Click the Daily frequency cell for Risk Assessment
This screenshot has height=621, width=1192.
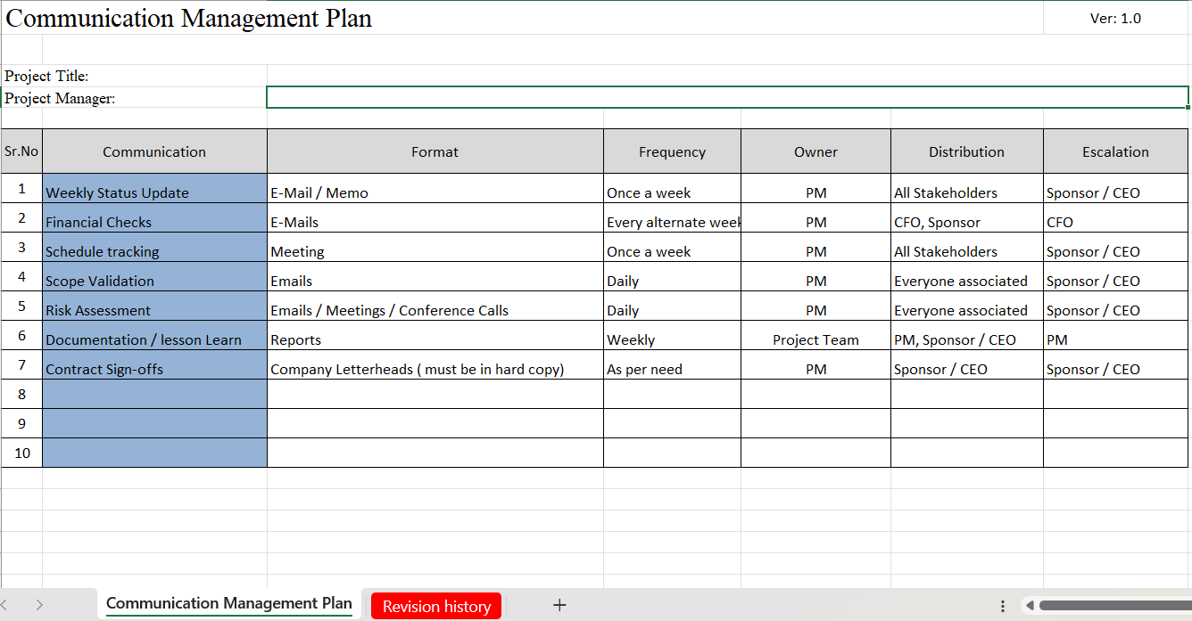click(672, 310)
